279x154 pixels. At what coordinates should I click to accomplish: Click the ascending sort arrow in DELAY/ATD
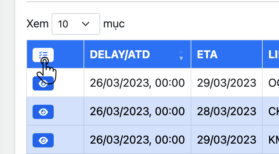181,52
